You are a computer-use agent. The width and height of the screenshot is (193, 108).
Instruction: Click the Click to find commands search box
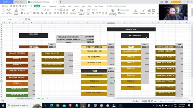tap(116, 6)
